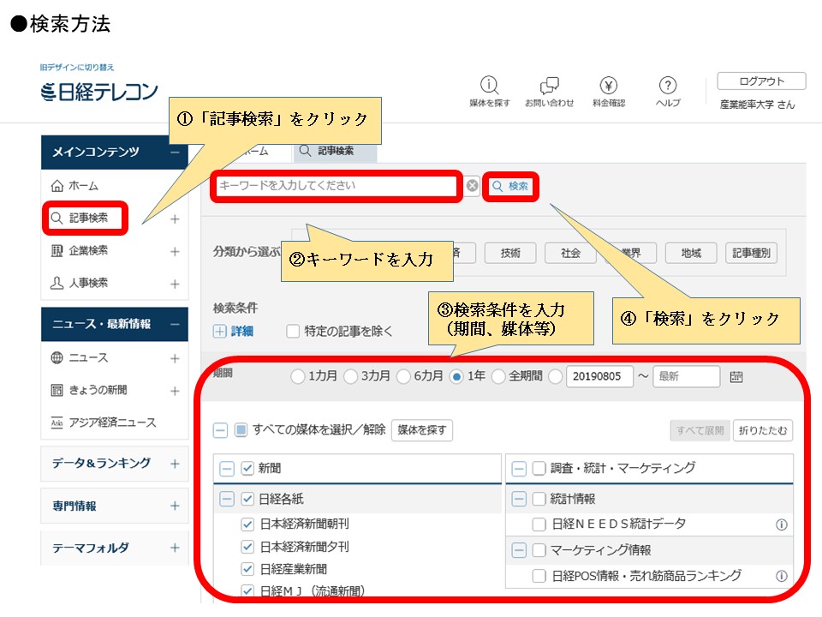Uncheck 日経産業新聞 checkbox
The width and height of the screenshot is (822, 617).
tap(247, 569)
